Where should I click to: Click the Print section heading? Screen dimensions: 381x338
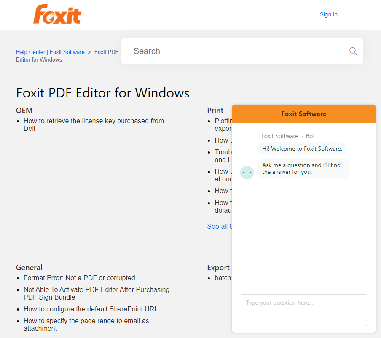coord(215,111)
